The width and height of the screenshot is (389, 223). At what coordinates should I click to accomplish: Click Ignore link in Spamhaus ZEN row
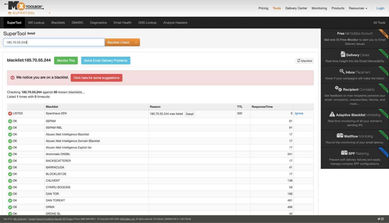[x=299, y=113]
